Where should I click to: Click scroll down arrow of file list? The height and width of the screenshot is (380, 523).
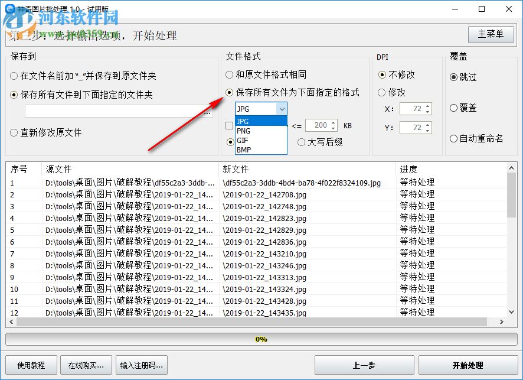coord(511,312)
